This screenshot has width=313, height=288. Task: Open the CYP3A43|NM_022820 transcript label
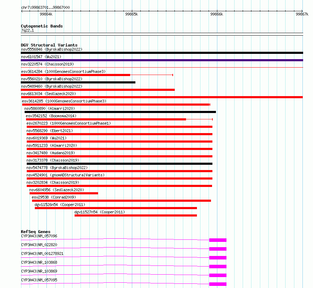(x=39, y=245)
